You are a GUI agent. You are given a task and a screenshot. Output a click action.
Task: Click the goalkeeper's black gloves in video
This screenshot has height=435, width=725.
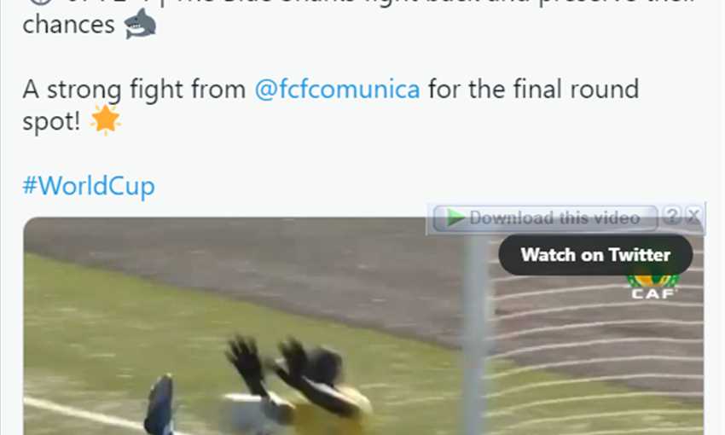coord(267,361)
